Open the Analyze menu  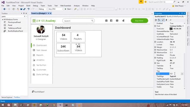[77, 6]
